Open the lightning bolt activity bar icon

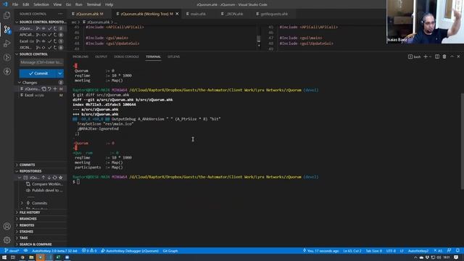click(x=7, y=71)
